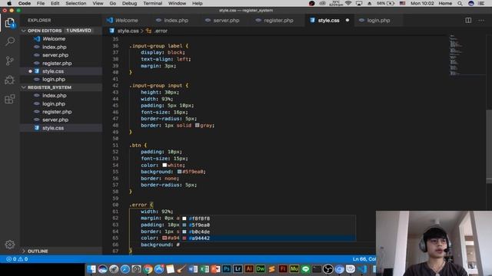
Task: Close unsaved style.css tab via dot
Action: coord(347,21)
